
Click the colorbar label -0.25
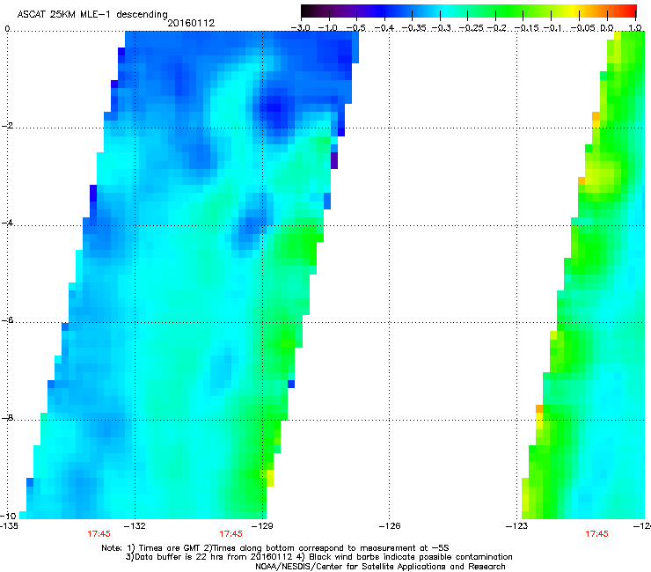472,28
